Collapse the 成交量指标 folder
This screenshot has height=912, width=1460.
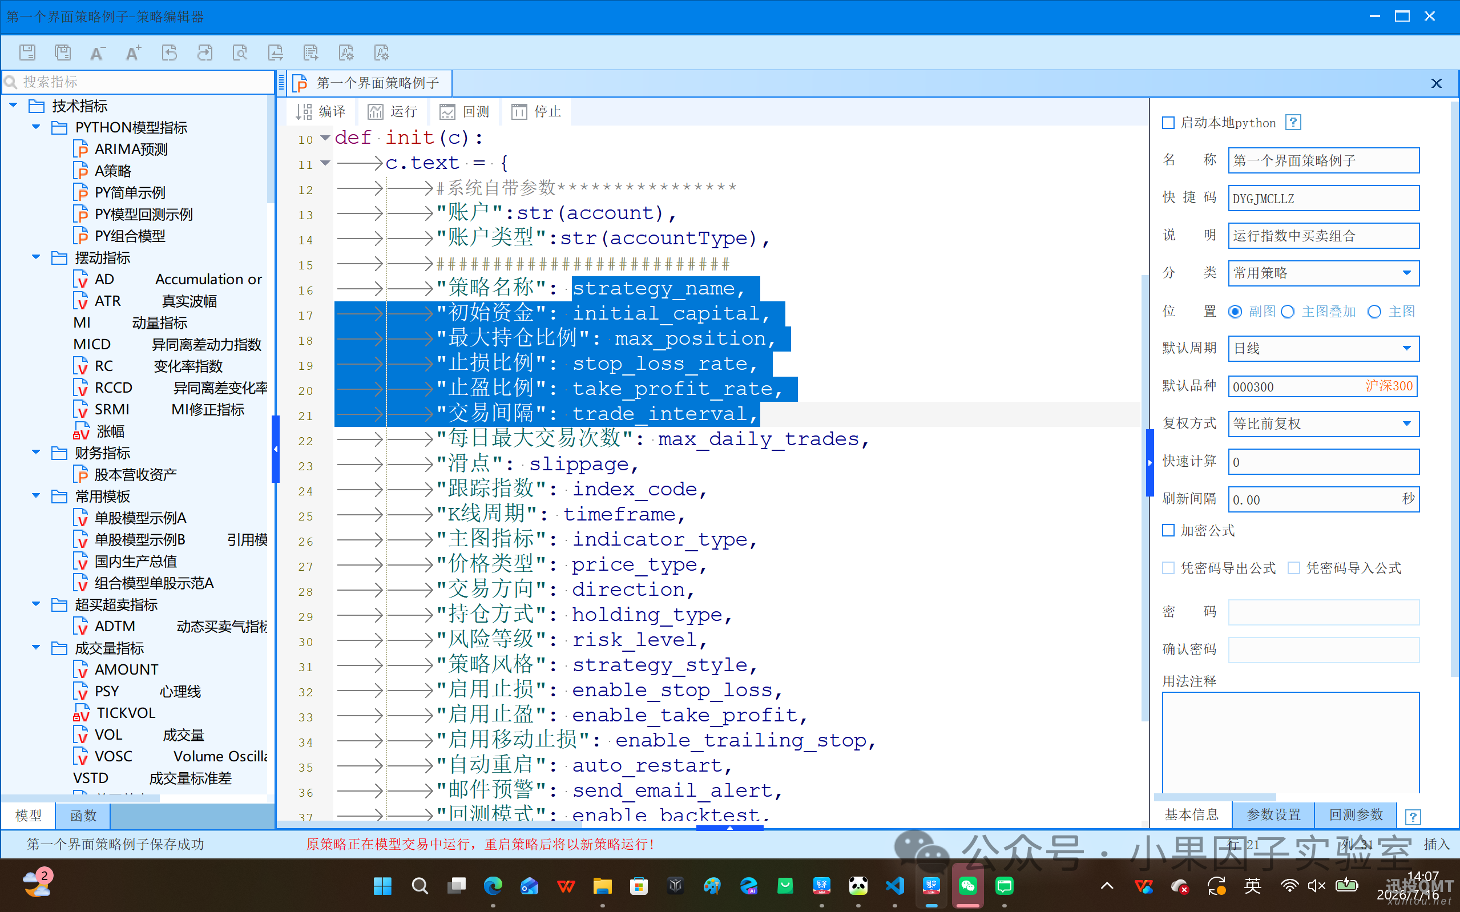[35, 648]
